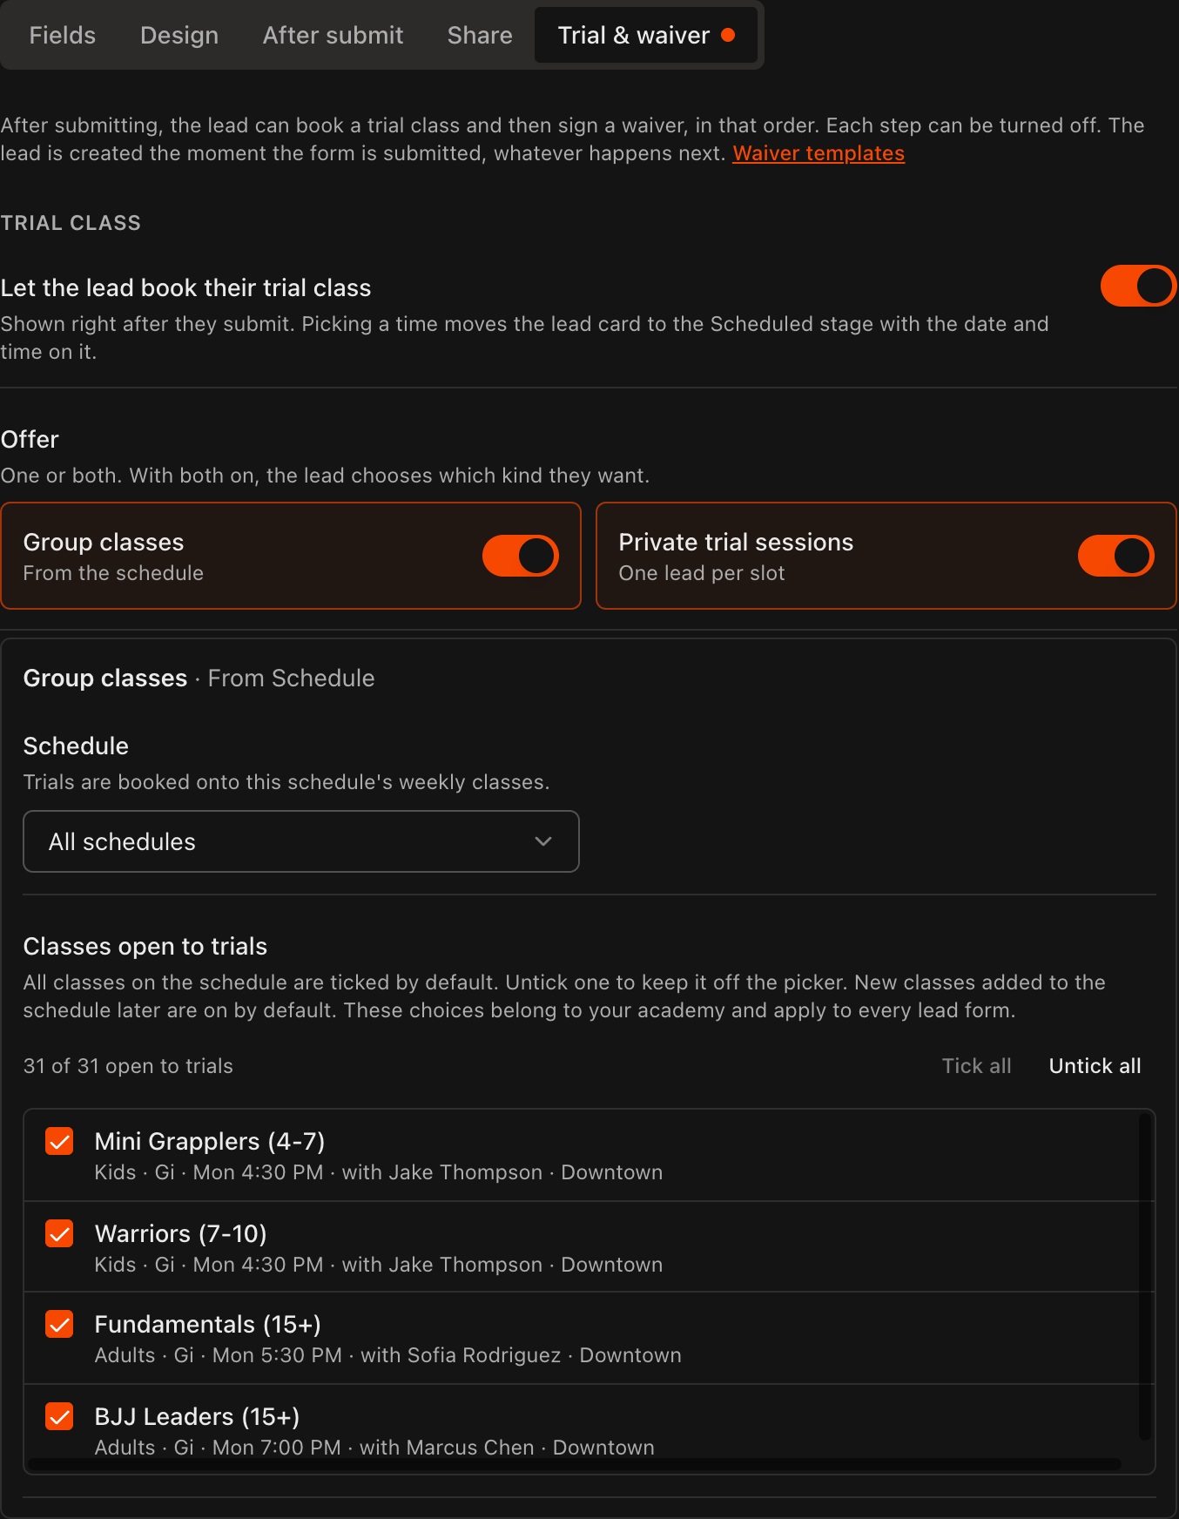Switch to the Design tab
The image size is (1179, 1519).
point(179,36)
